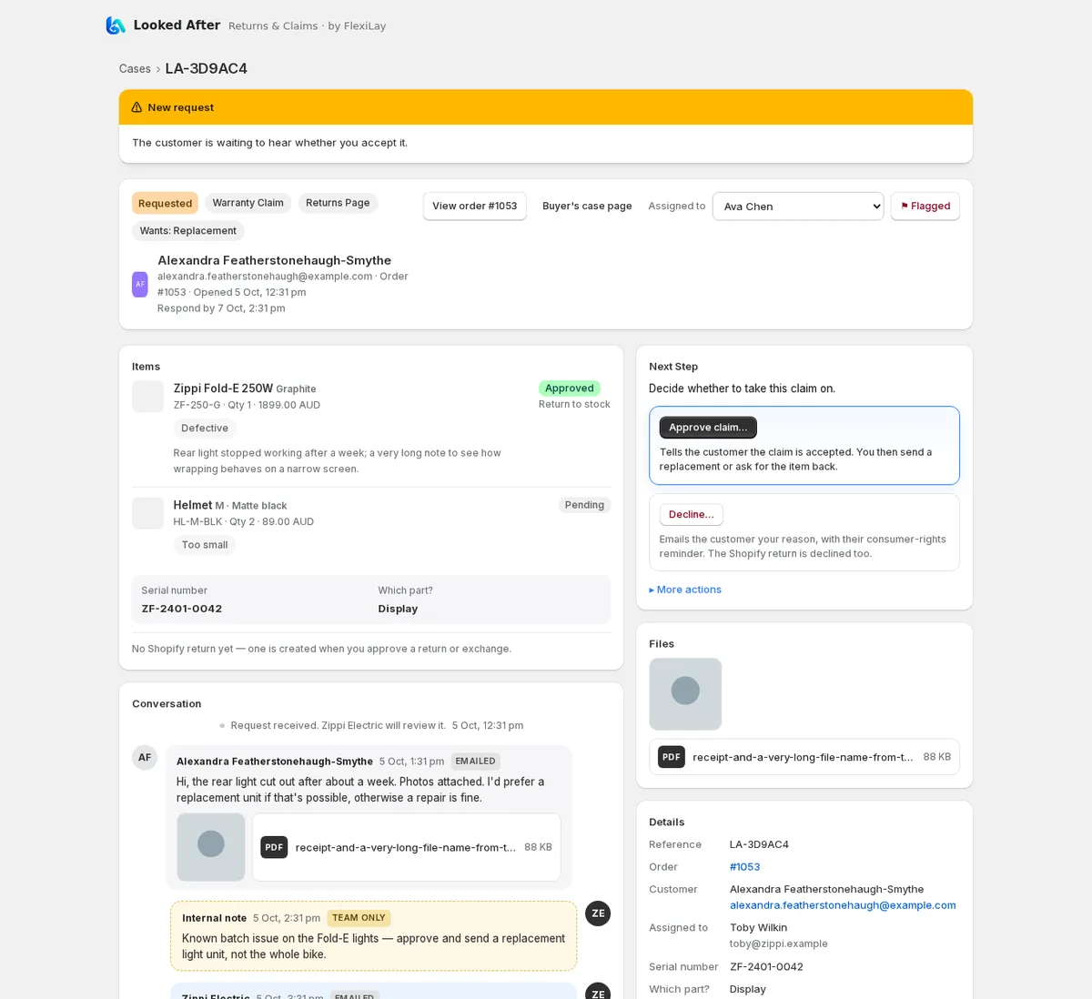Click 'Display' value under Which part? in Items

(x=398, y=609)
